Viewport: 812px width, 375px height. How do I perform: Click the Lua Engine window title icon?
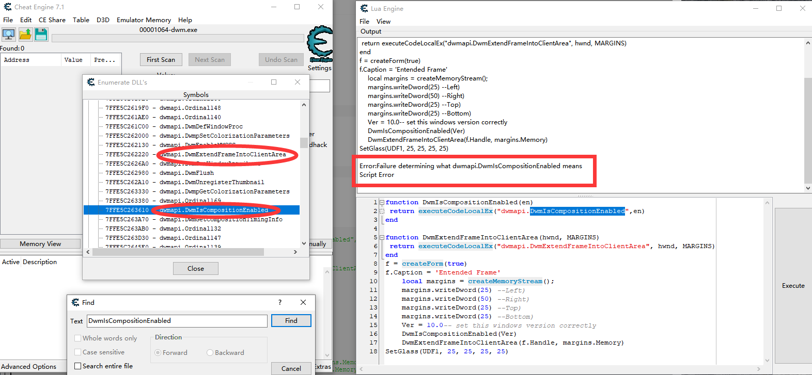[364, 8]
